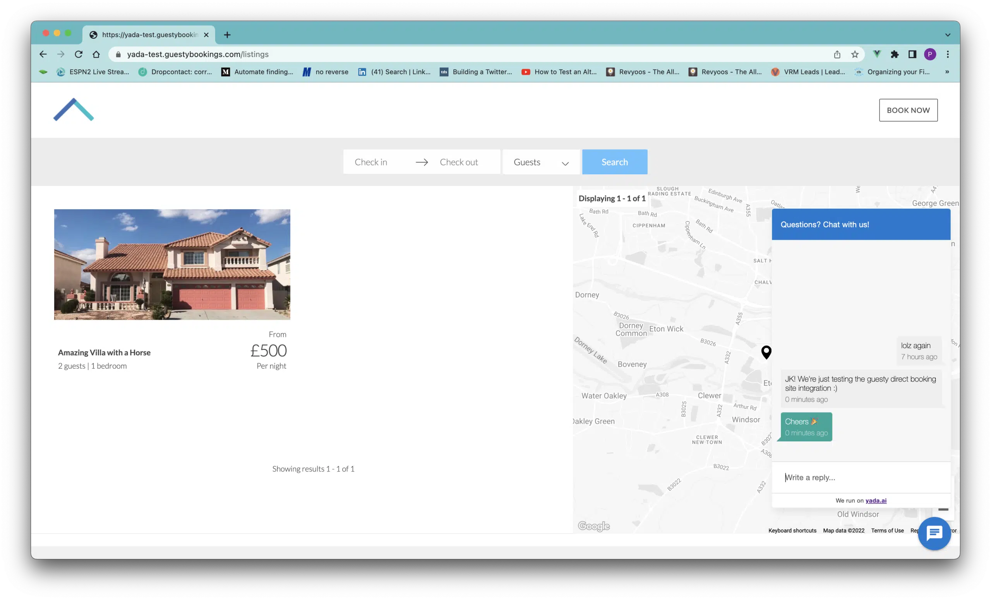Click the BOOK NOW button
The width and height of the screenshot is (991, 600).
point(908,110)
